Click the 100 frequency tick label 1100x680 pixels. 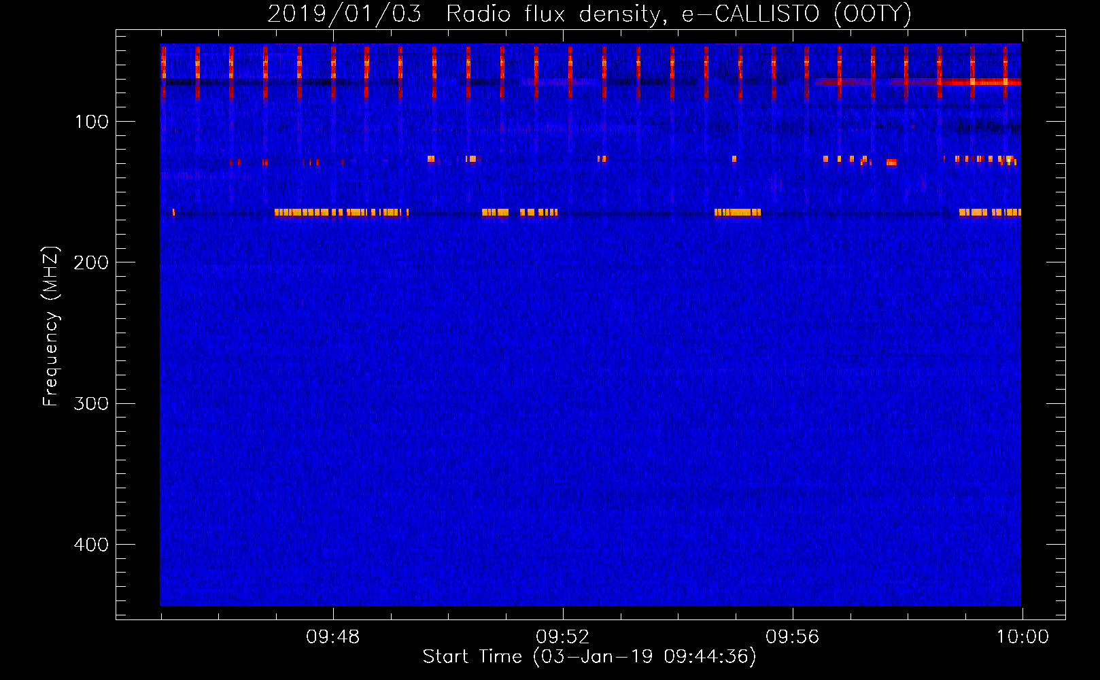coord(91,122)
